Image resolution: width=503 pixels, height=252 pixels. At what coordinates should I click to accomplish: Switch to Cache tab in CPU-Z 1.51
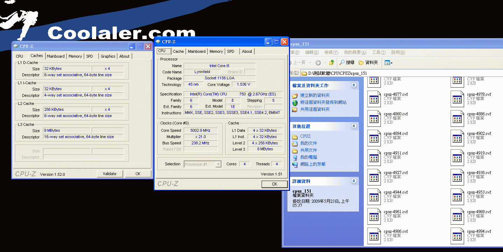[178, 51]
